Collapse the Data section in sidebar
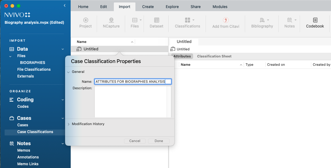331x168 pixels. (x=63, y=49)
